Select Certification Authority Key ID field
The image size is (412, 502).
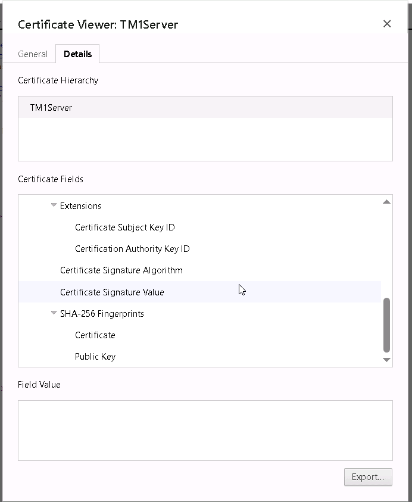(x=132, y=249)
